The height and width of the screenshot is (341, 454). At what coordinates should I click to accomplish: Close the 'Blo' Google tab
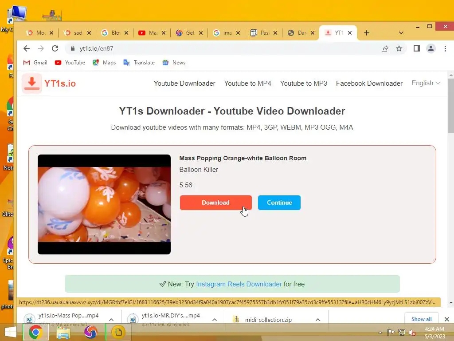click(126, 33)
